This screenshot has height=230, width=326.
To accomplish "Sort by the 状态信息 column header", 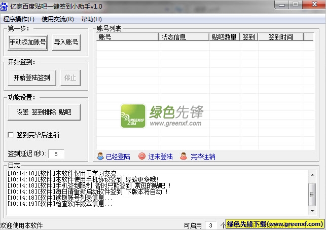I will tap(184, 37).
